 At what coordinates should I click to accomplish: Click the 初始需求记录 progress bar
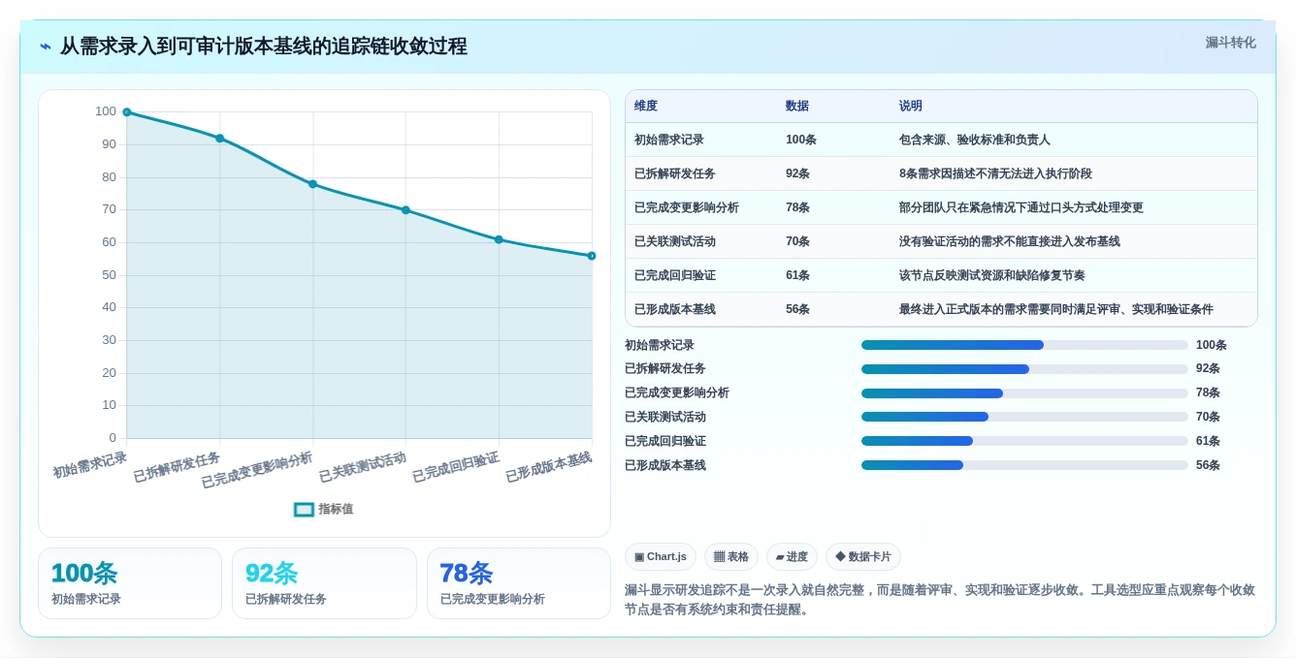[x=1024, y=345]
